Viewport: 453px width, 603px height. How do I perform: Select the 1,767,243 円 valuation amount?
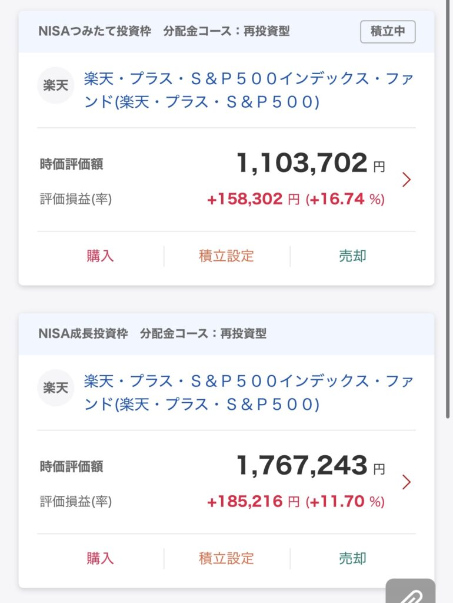(311, 465)
